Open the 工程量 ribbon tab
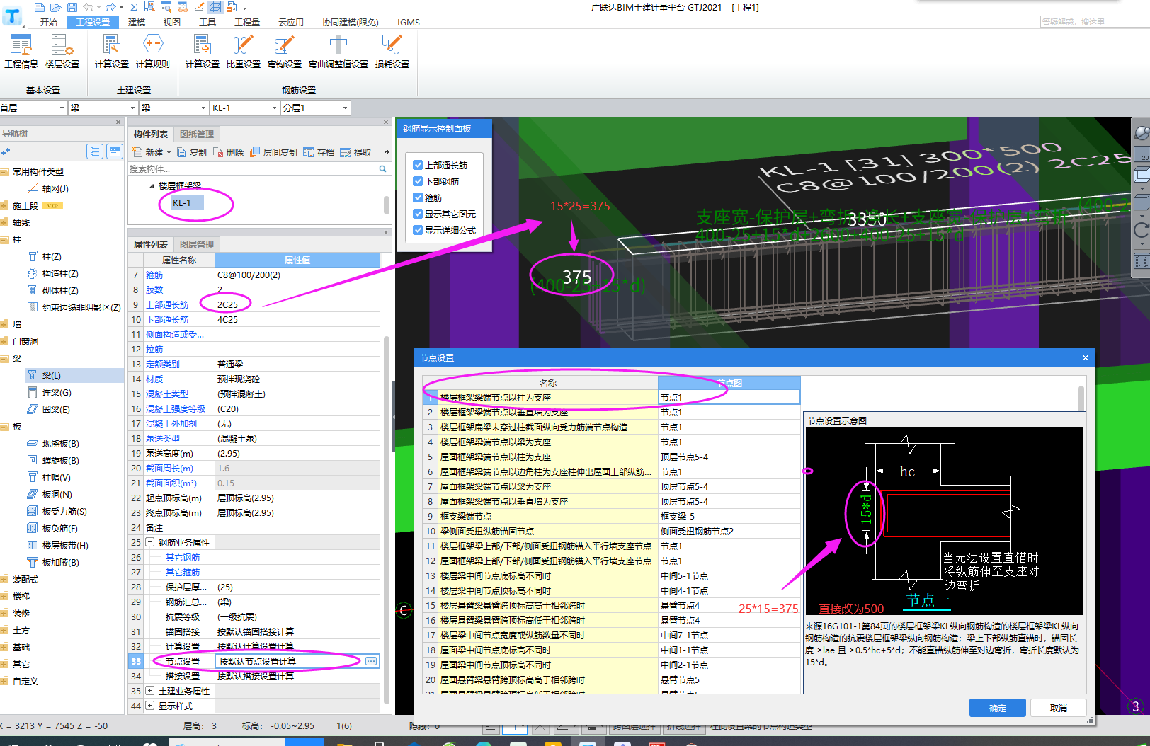 pos(247,22)
